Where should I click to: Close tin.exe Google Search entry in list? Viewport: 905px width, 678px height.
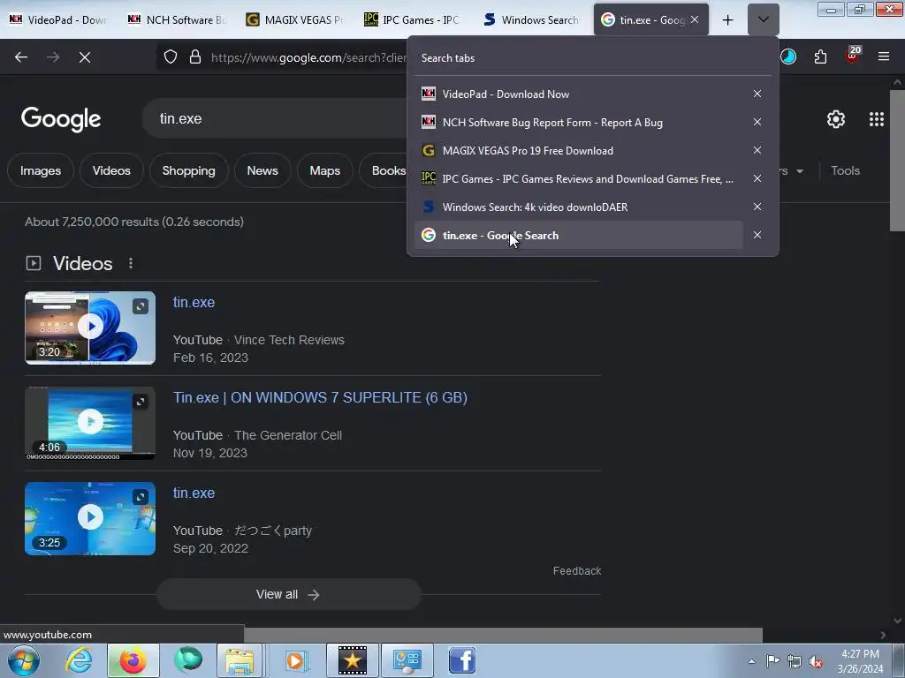[757, 235]
